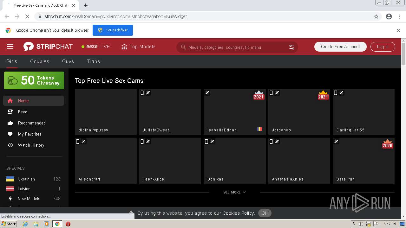Open a new browser tab
This screenshot has height=228, width=406.
pyautogui.click(x=86, y=5)
